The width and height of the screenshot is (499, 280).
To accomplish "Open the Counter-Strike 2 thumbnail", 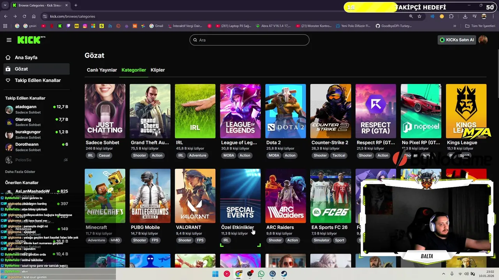I will [331, 111].
